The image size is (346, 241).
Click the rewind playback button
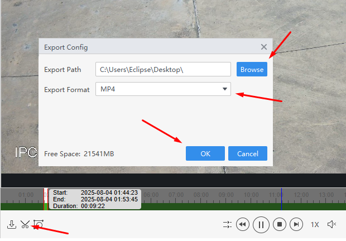[243, 224]
